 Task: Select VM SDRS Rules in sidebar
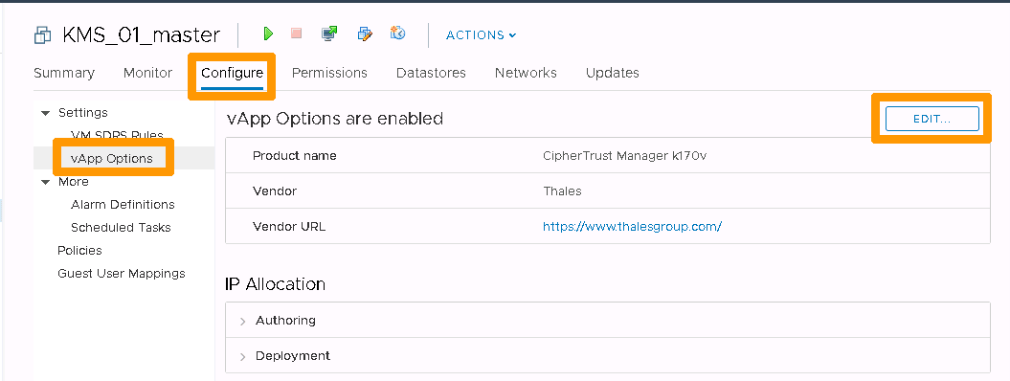click(x=117, y=135)
